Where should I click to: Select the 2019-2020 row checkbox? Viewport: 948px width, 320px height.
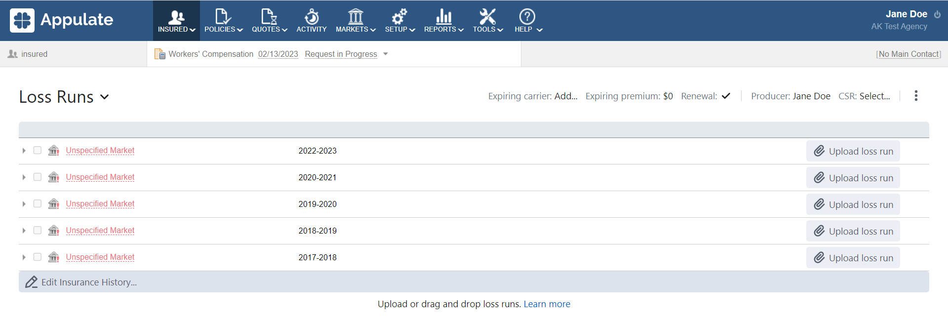(x=38, y=203)
